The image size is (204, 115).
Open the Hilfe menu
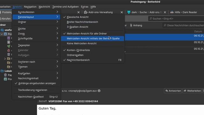tap(93, 7)
